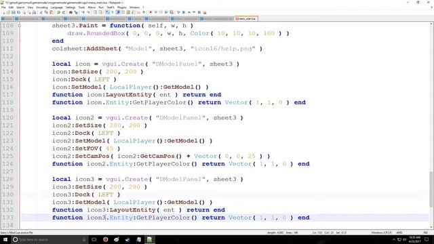Click the Save All toolbar icon
The width and height of the screenshot is (434, 244).
point(18,12)
